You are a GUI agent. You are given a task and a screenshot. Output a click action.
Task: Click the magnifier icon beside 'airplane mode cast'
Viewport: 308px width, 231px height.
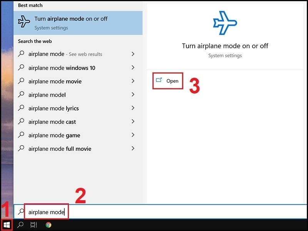coord(22,122)
